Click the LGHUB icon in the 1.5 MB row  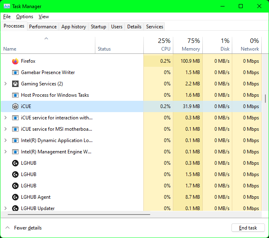15,174
